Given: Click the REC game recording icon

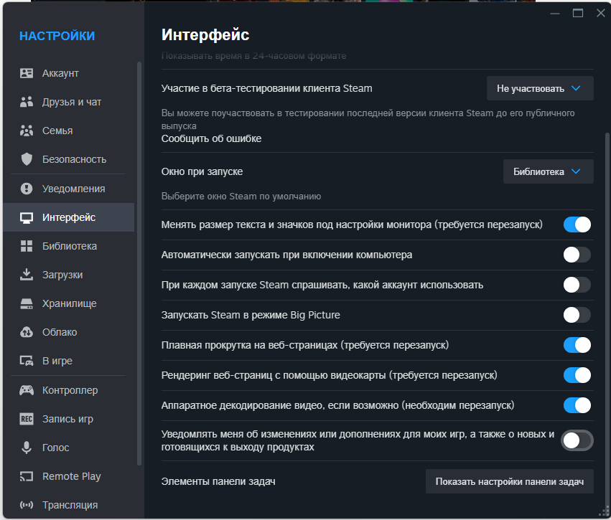Looking at the screenshot, I should click(27, 419).
